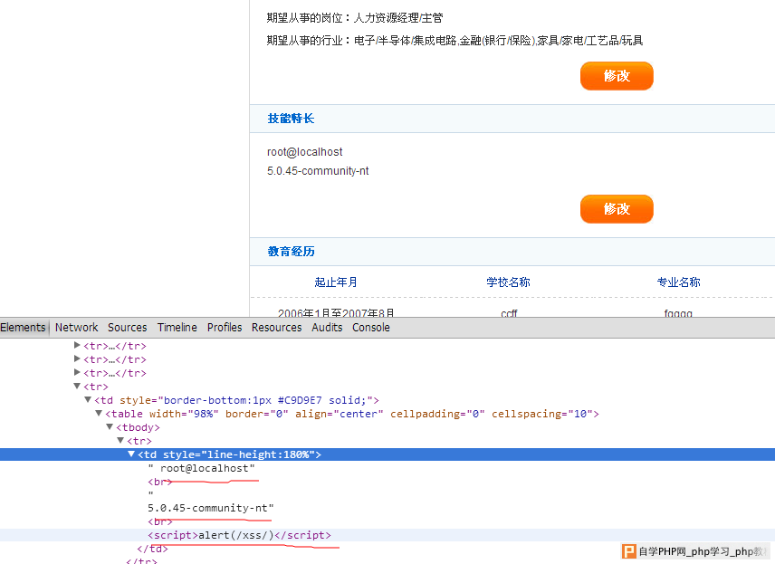Click the 期望从事的岗位 line

[x=355, y=18]
